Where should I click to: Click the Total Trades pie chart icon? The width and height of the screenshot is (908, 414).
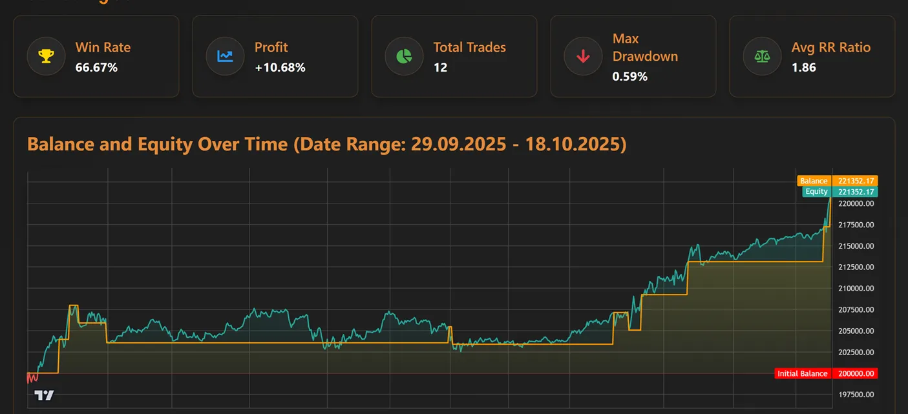[404, 56]
